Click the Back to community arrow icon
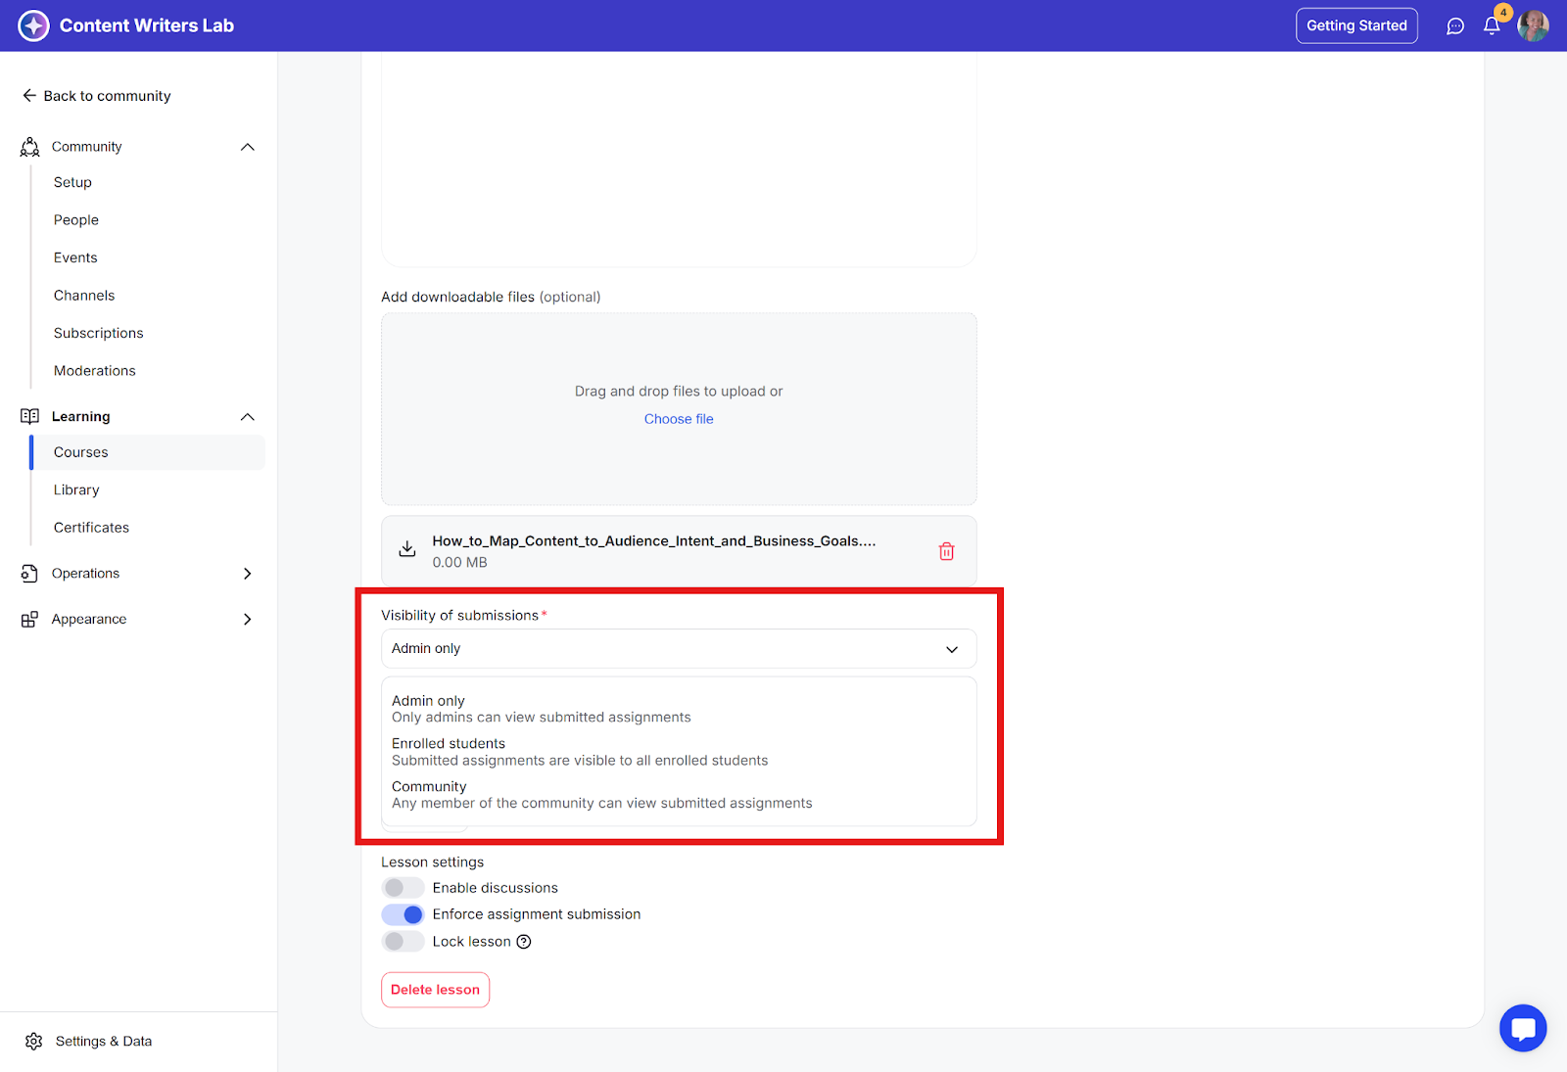Screen dimensions: 1567x1072 point(29,96)
